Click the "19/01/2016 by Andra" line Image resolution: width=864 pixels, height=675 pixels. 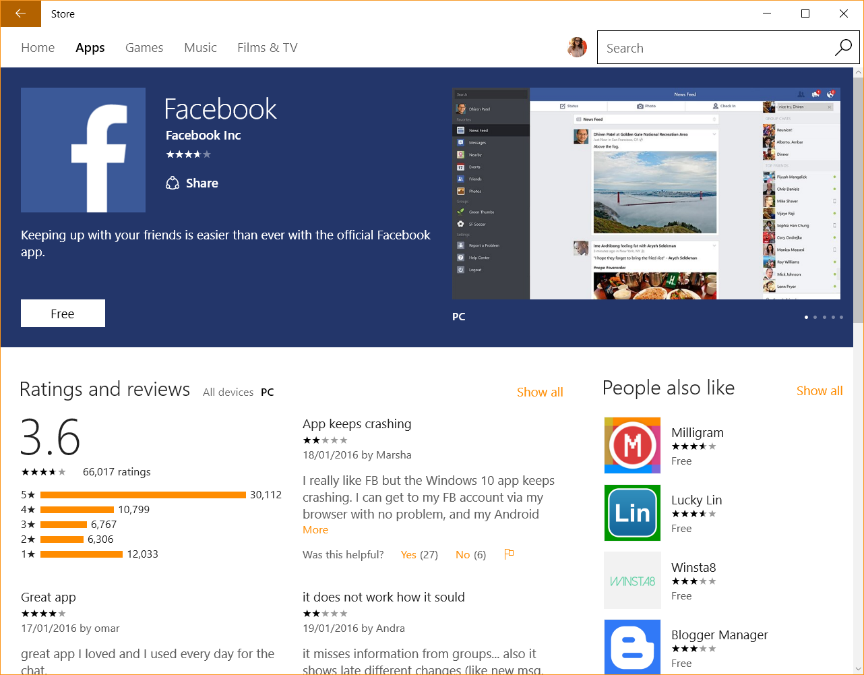(x=354, y=628)
